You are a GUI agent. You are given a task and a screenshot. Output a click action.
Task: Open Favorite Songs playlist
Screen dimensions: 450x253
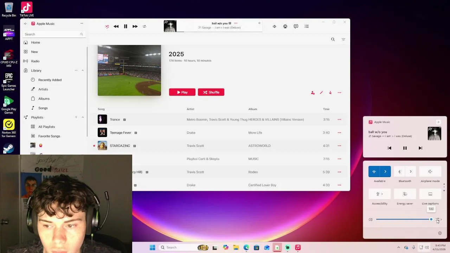click(49, 136)
